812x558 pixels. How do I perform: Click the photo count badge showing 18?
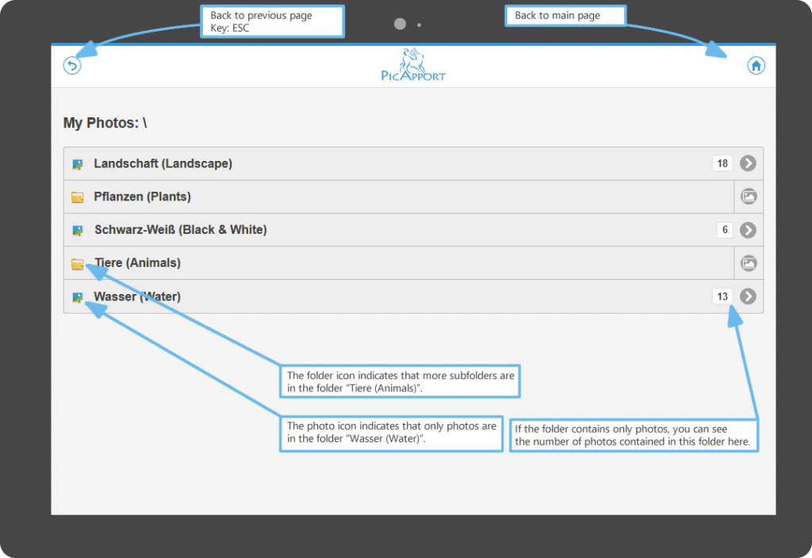coord(722,164)
